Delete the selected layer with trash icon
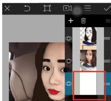Screen dimensions: 111x101 click(83, 21)
